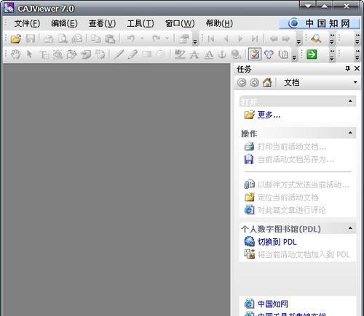Viewport: 364px width, 316px height.
Task: Click the 切换到 PDL link
Action: (277, 242)
